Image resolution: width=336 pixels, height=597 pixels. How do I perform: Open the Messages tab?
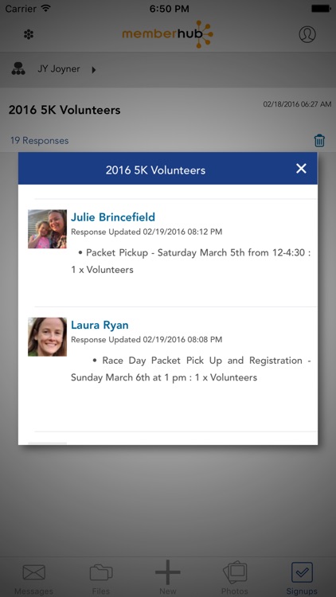33,578
